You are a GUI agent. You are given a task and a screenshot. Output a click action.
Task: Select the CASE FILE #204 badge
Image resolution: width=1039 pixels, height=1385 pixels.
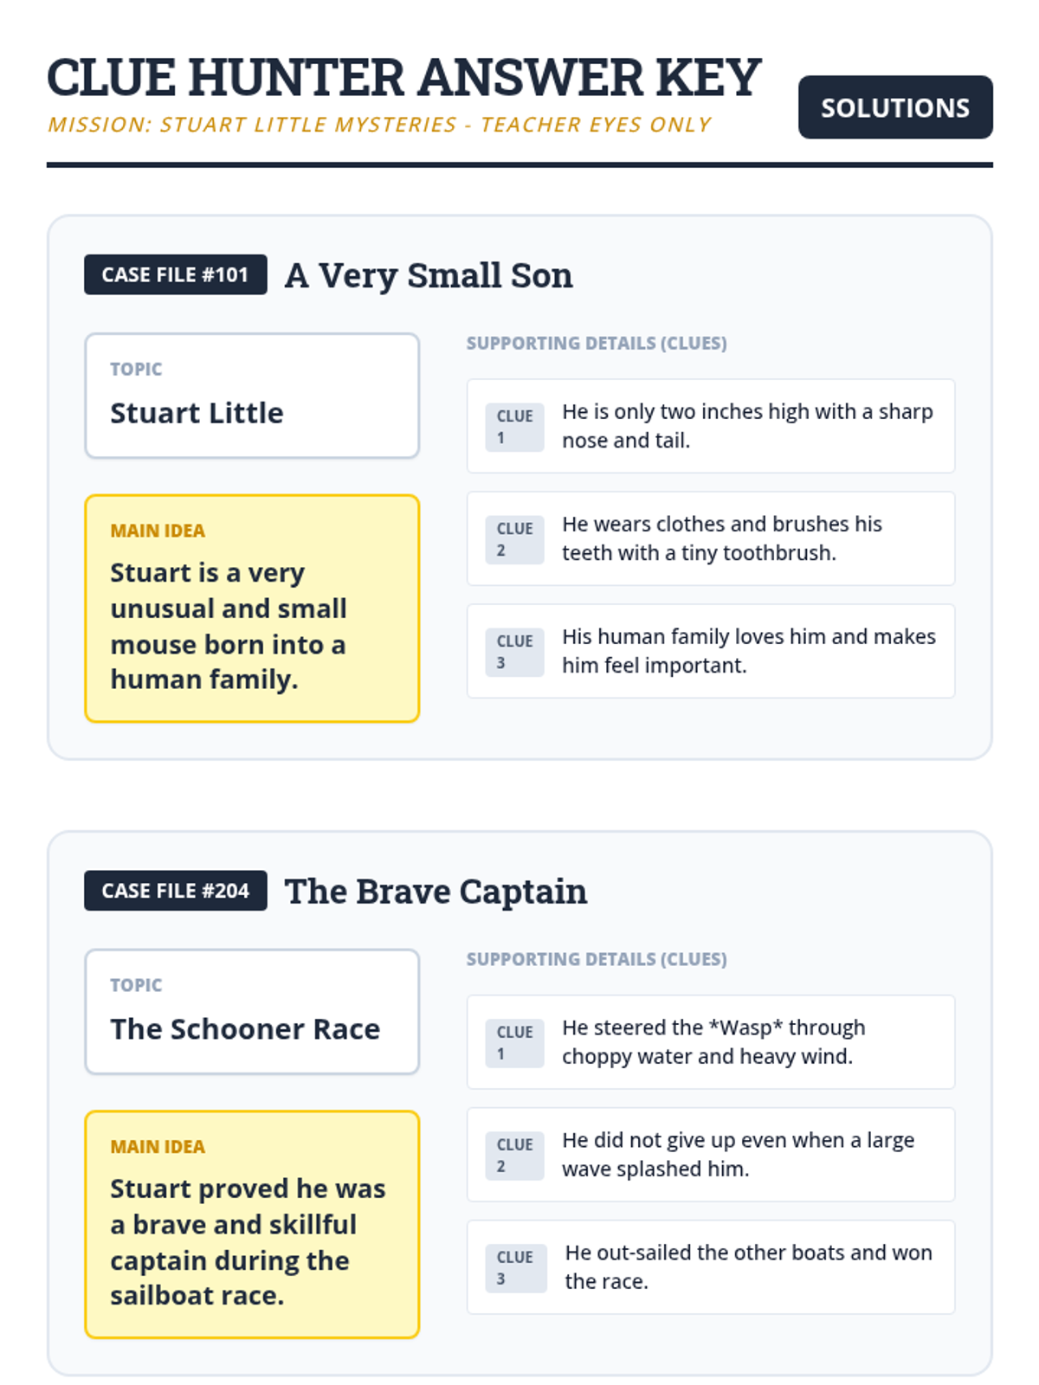pyautogui.click(x=176, y=891)
